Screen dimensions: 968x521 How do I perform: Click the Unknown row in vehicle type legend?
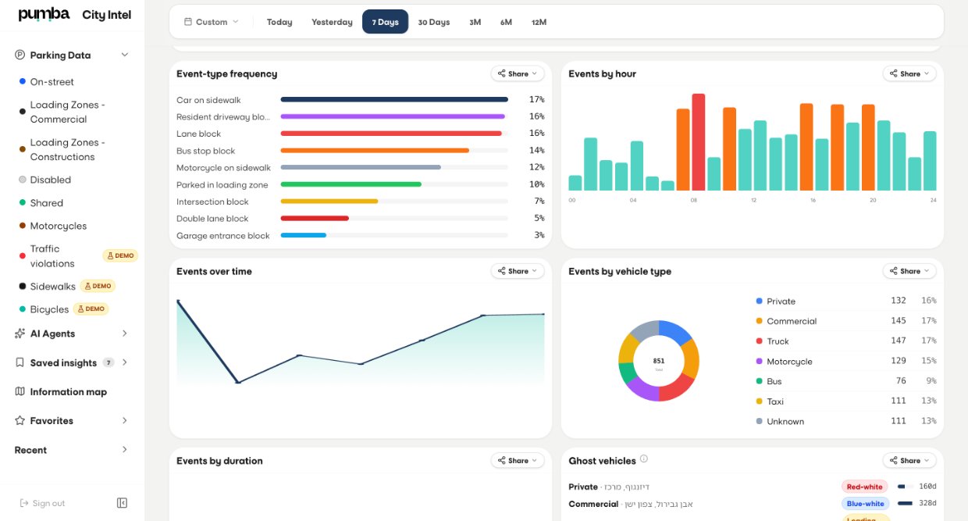point(845,421)
